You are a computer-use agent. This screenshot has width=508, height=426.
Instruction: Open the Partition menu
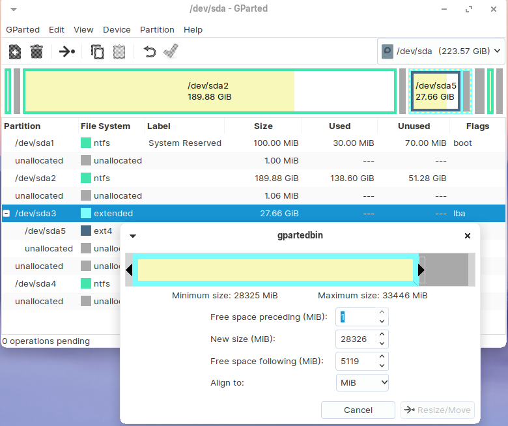pos(157,30)
